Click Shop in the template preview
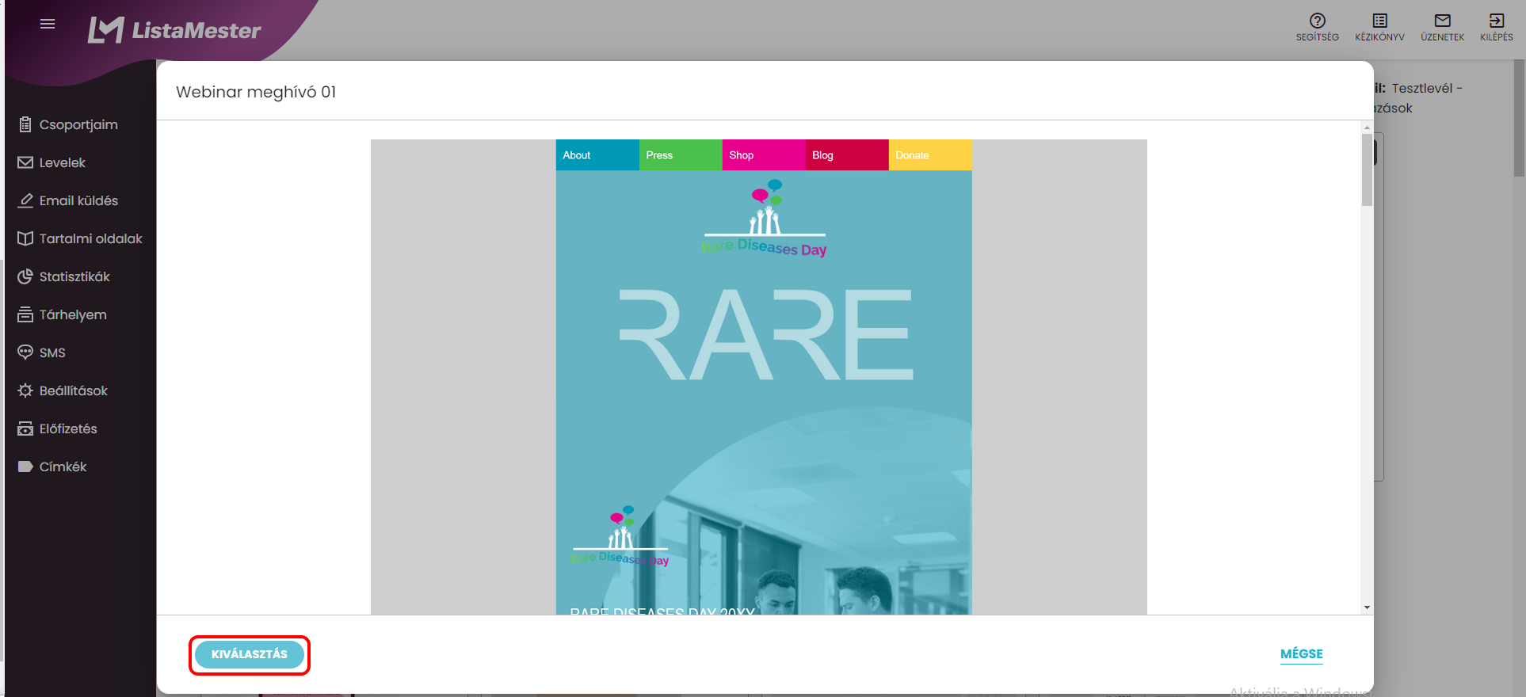This screenshot has width=1526, height=697. 763,155
